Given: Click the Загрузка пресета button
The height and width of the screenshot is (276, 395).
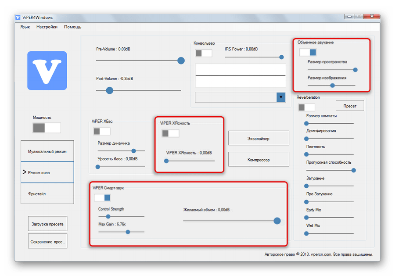Looking at the screenshot, I should [x=47, y=224].
